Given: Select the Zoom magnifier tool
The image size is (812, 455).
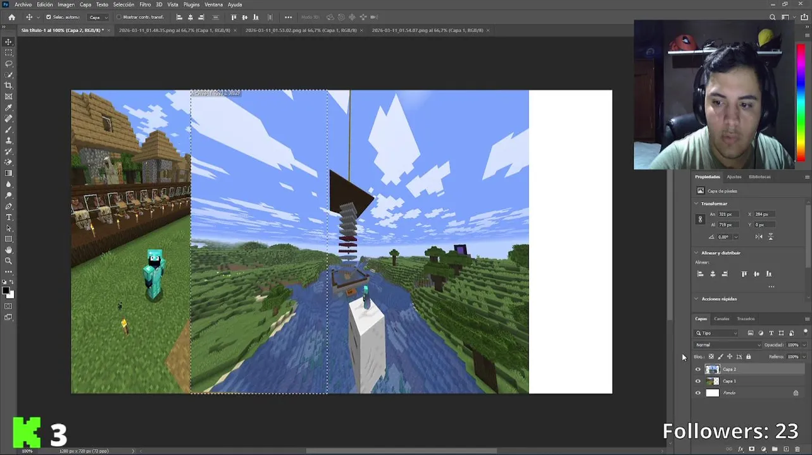Looking at the screenshot, I should (9, 261).
